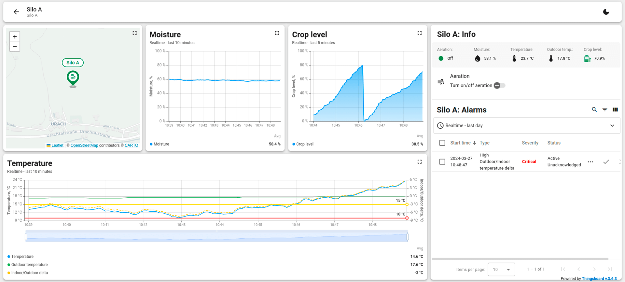This screenshot has height=282, width=625.
Task: Open the Realtime - last day time window dropdown
Action: tap(526, 126)
